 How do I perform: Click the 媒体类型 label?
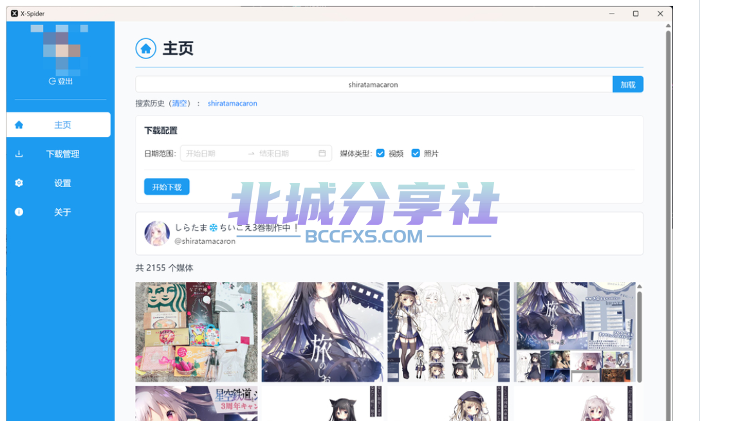(x=356, y=154)
